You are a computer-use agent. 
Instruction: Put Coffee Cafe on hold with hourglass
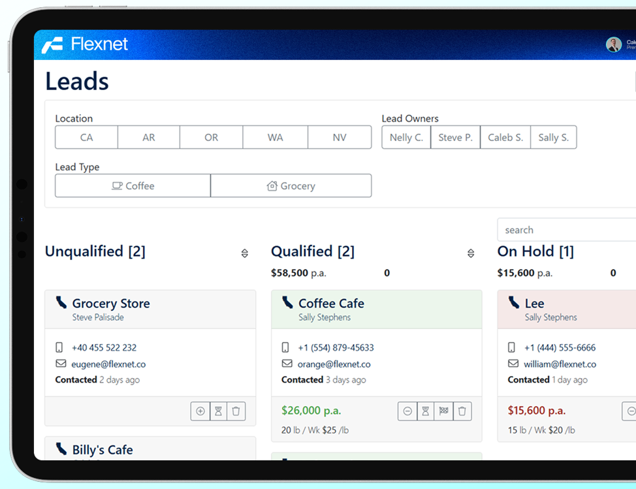click(426, 411)
